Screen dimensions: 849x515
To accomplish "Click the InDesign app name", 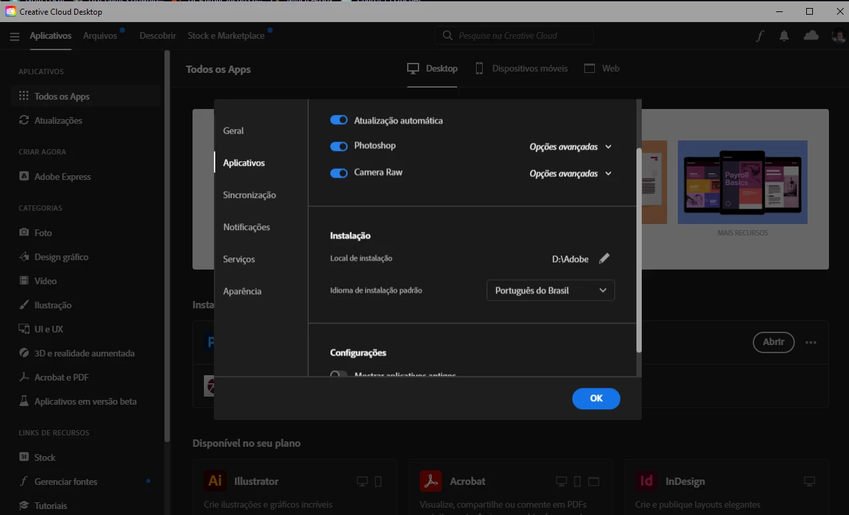I will 685,481.
